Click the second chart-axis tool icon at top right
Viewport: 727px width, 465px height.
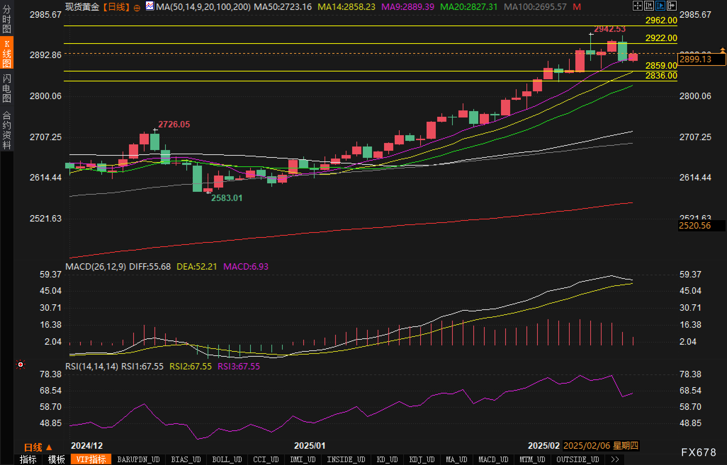pos(649,6)
